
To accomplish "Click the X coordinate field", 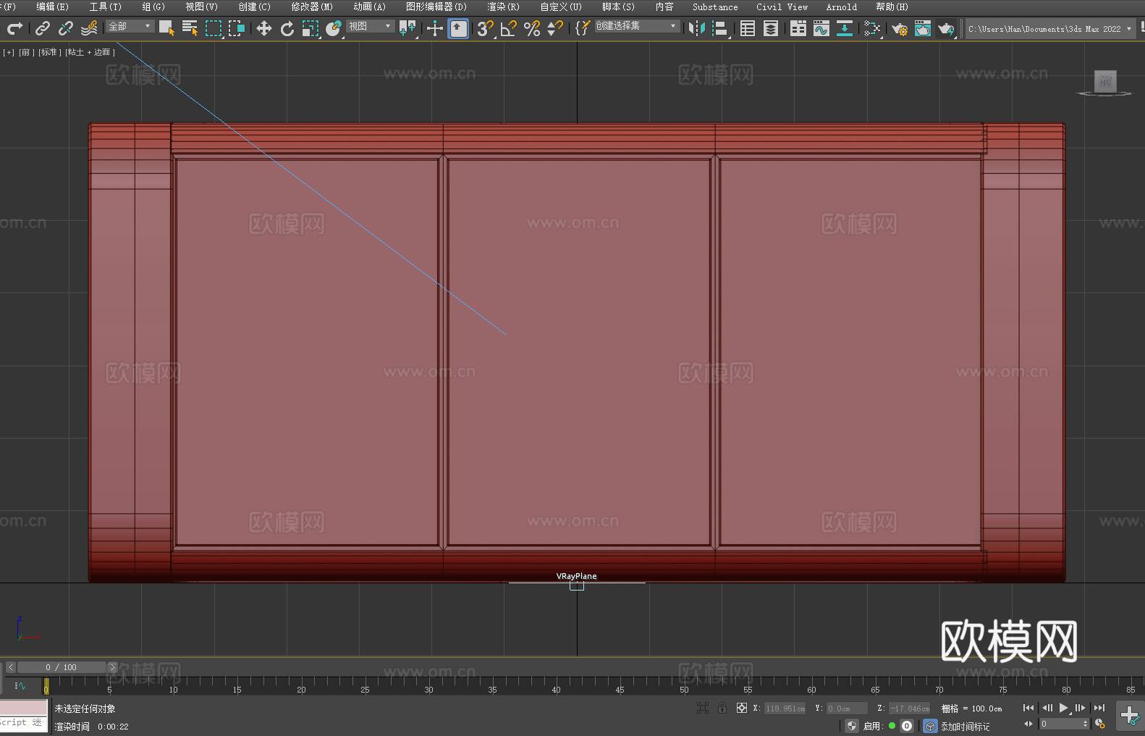I will tap(785, 708).
